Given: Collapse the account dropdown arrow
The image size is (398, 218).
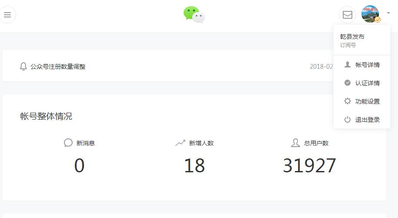Looking at the screenshot, I should (x=388, y=13).
